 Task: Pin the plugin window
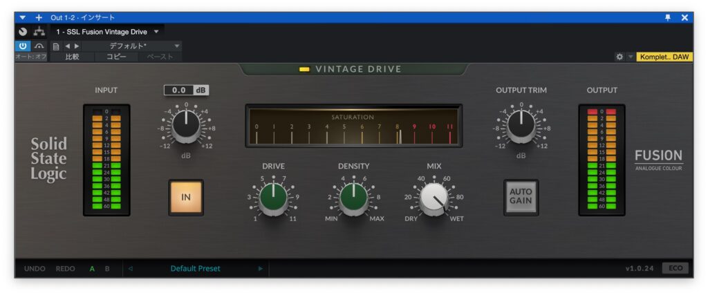[x=668, y=17]
